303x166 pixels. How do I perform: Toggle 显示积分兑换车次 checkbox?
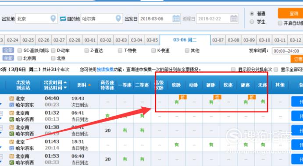[233, 69]
